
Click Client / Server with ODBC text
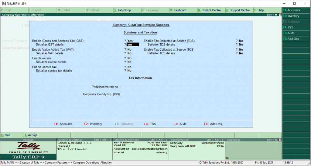[x=183, y=146]
